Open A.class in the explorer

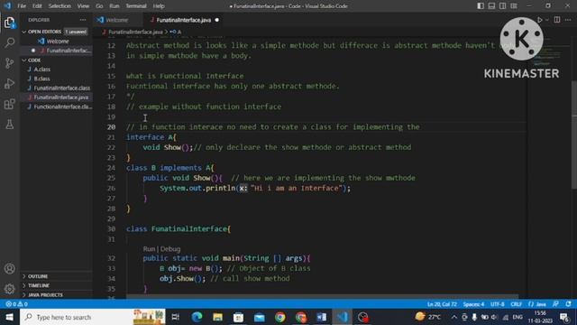(x=42, y=70)
